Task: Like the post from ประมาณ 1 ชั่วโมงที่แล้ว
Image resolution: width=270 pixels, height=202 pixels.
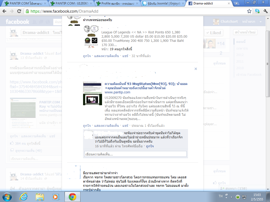Action: pos(87,125)
